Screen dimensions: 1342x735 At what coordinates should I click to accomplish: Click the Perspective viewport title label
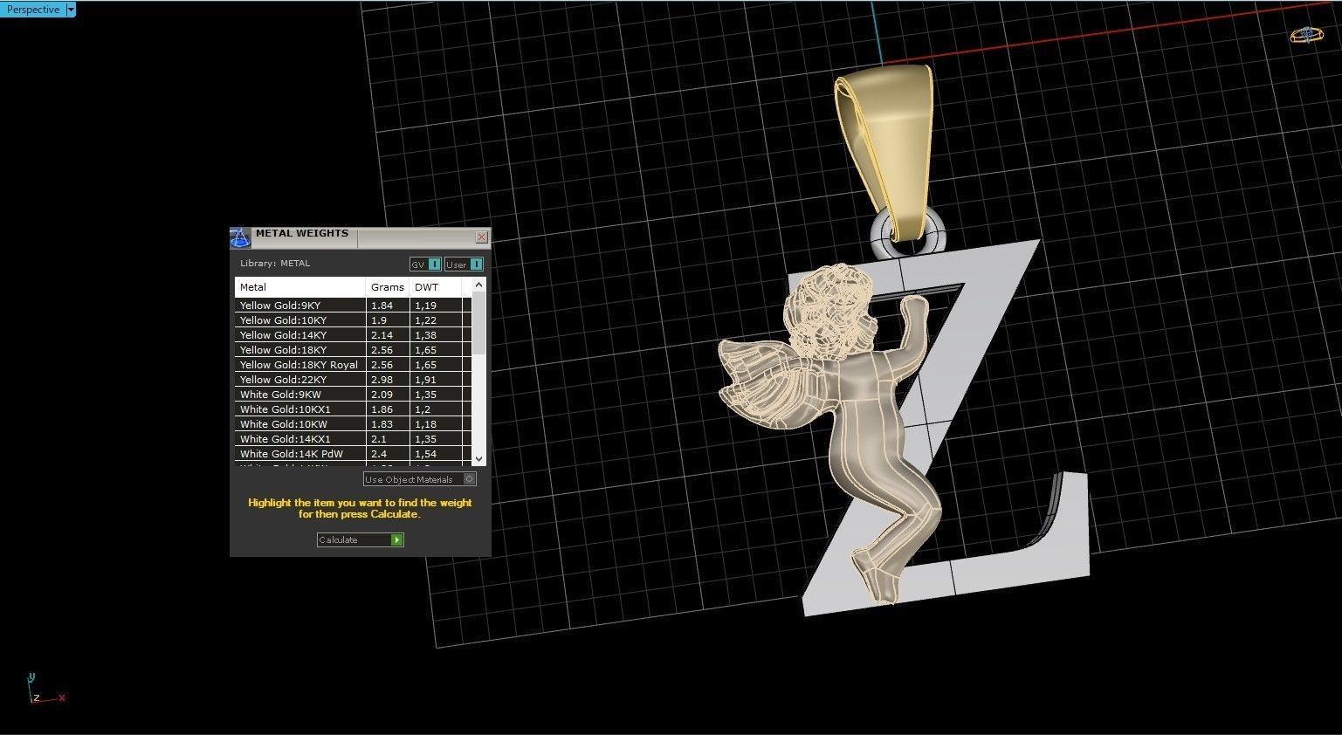click(33, 10)
